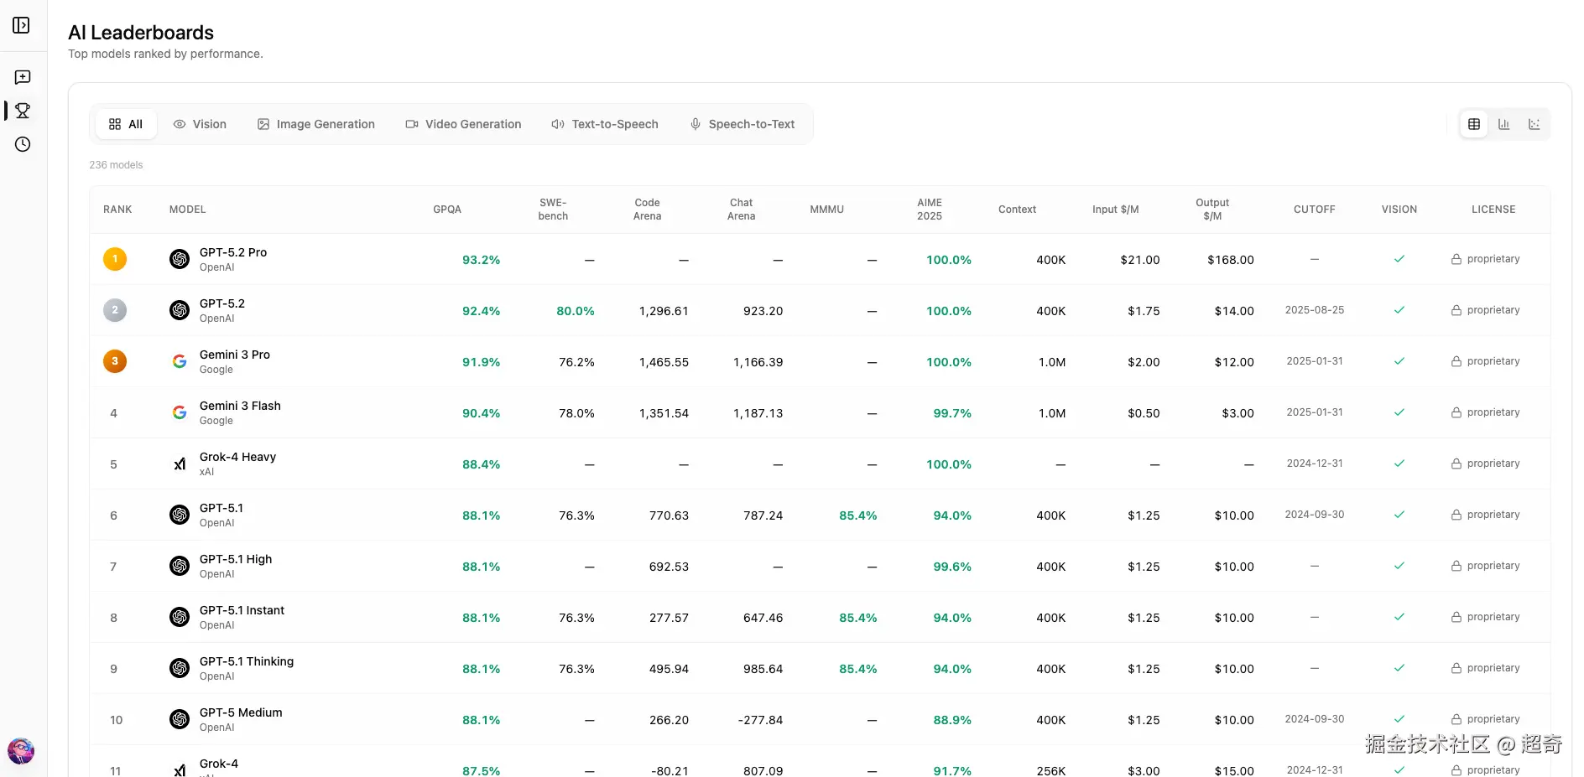Open the Gemini 3 Pro model name

click(x=235, y=355)
